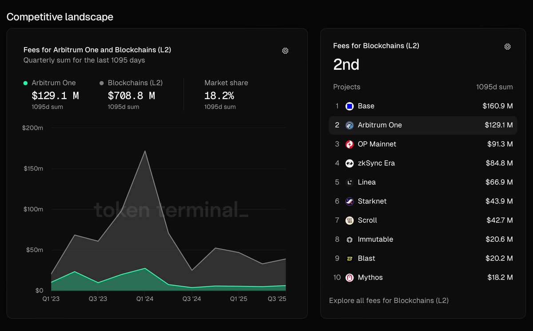
Task: Click the Blast logo icon
Action: point(349,259)
